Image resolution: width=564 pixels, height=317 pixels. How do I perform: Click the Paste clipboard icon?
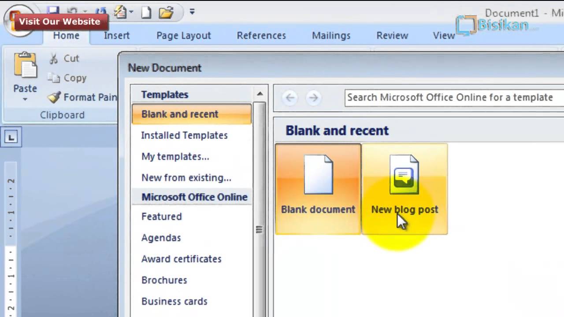[x=25, y=65]
